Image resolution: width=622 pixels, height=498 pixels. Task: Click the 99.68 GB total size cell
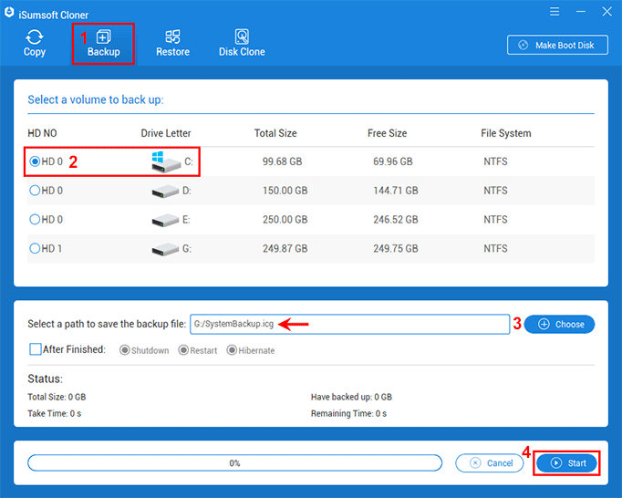282,161
